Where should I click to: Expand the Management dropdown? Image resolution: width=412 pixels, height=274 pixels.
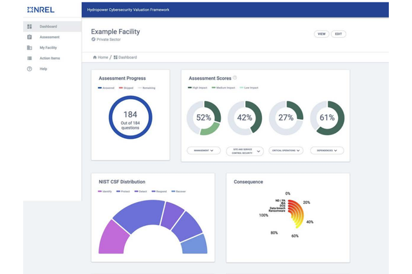pyautogui.click(x=203, y=151)
